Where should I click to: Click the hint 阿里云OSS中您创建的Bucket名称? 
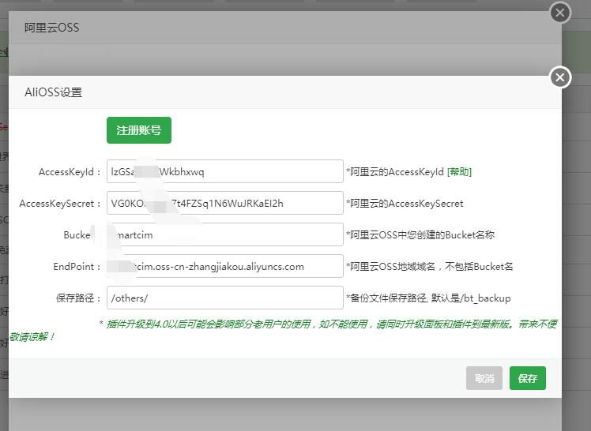click(x=420, y=235)
